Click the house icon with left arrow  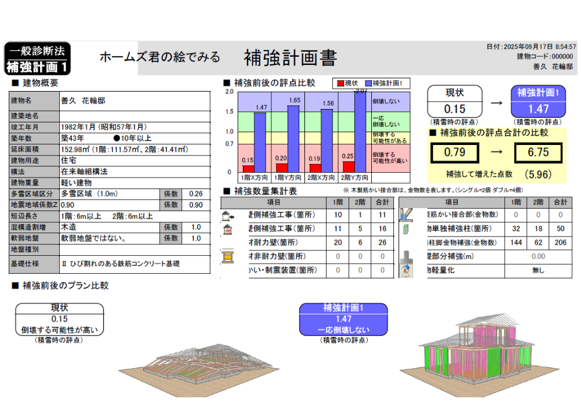pyautogui.click(x=227, y=216)
